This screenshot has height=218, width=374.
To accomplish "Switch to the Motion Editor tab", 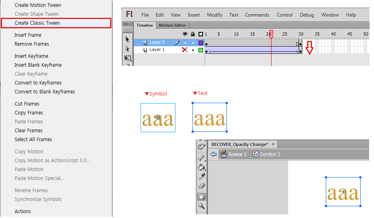I will click(x=172, y=25).
